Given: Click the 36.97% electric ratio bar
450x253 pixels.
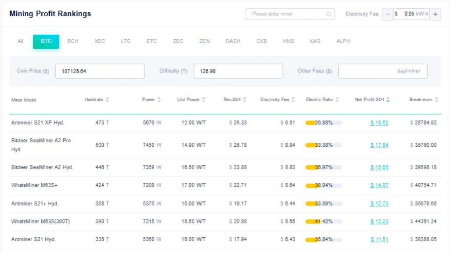Looking at the screenshot, I should pyautogui.click(x=323, y=167).
